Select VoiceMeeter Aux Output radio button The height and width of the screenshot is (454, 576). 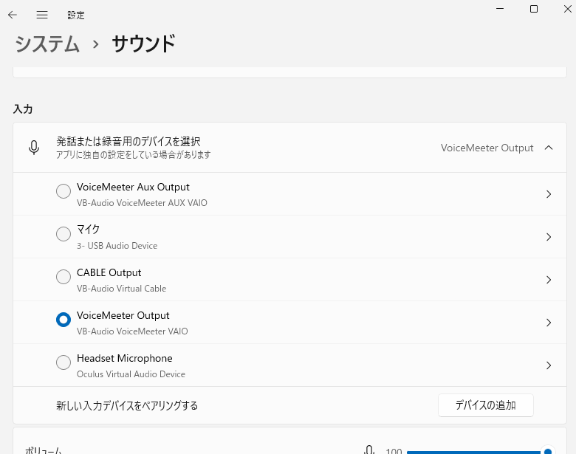64,191
